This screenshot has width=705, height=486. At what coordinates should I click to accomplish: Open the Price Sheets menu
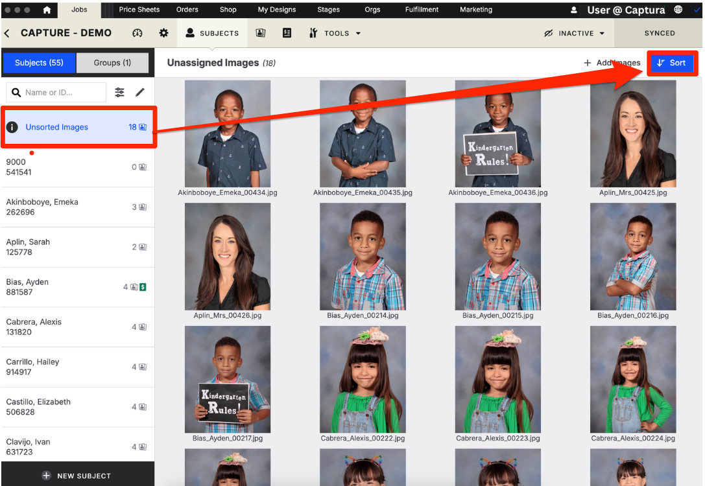(x=139, y=10)
